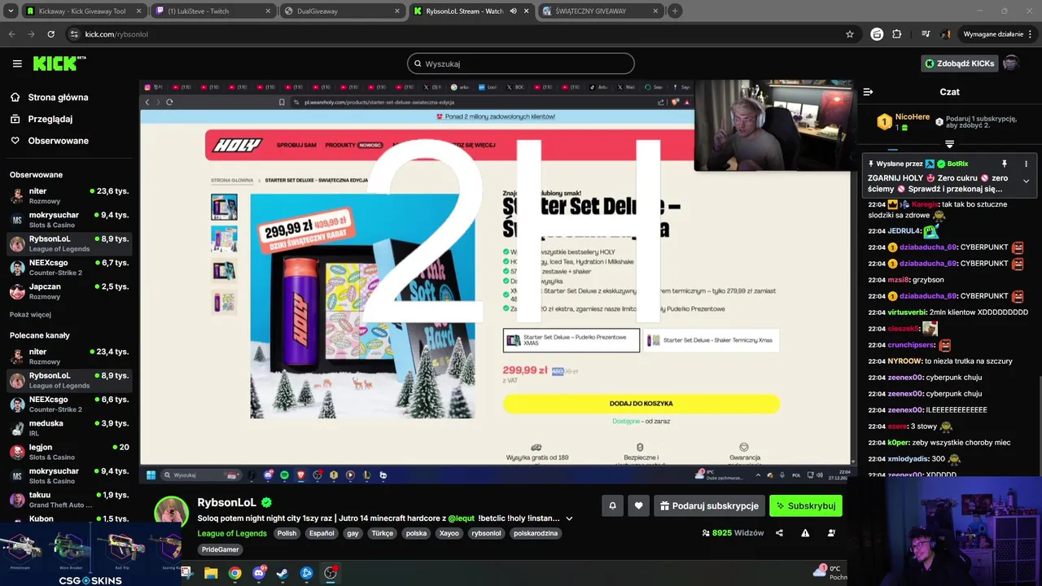
Task: Click the heart follow icon
Action: pyautogui.click(x=638, y=505)
